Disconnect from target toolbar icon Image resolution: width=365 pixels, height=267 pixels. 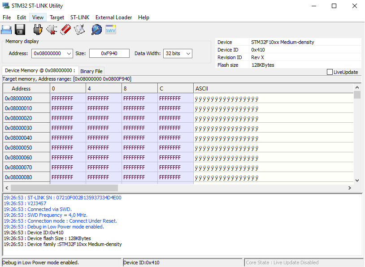pos(52,30)
